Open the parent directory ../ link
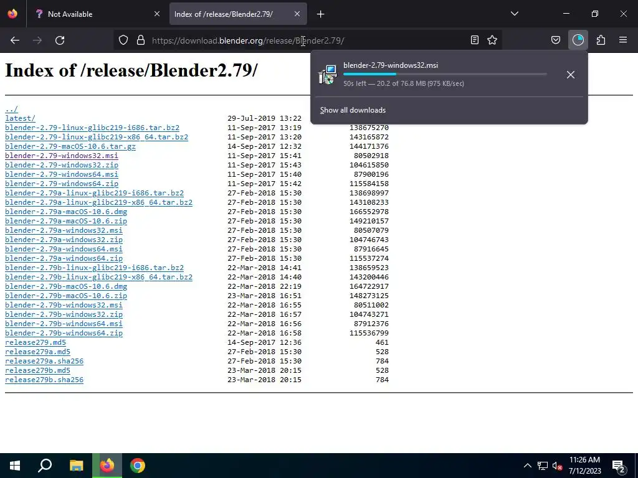This screenshot has height=478, width=638. (11, 109)
